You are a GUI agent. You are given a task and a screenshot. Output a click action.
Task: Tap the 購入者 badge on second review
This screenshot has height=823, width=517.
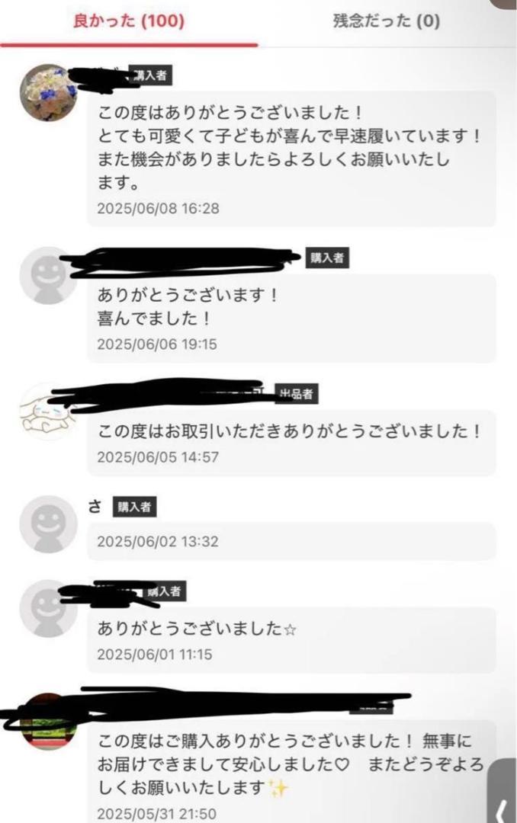tap(327, 258)
